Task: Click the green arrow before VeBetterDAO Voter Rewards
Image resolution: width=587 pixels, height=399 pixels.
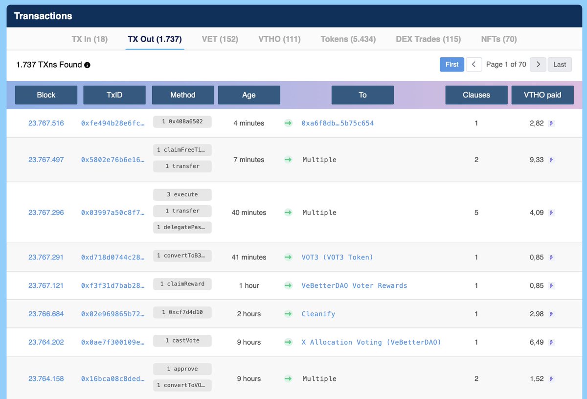Action: click(288, 285)
